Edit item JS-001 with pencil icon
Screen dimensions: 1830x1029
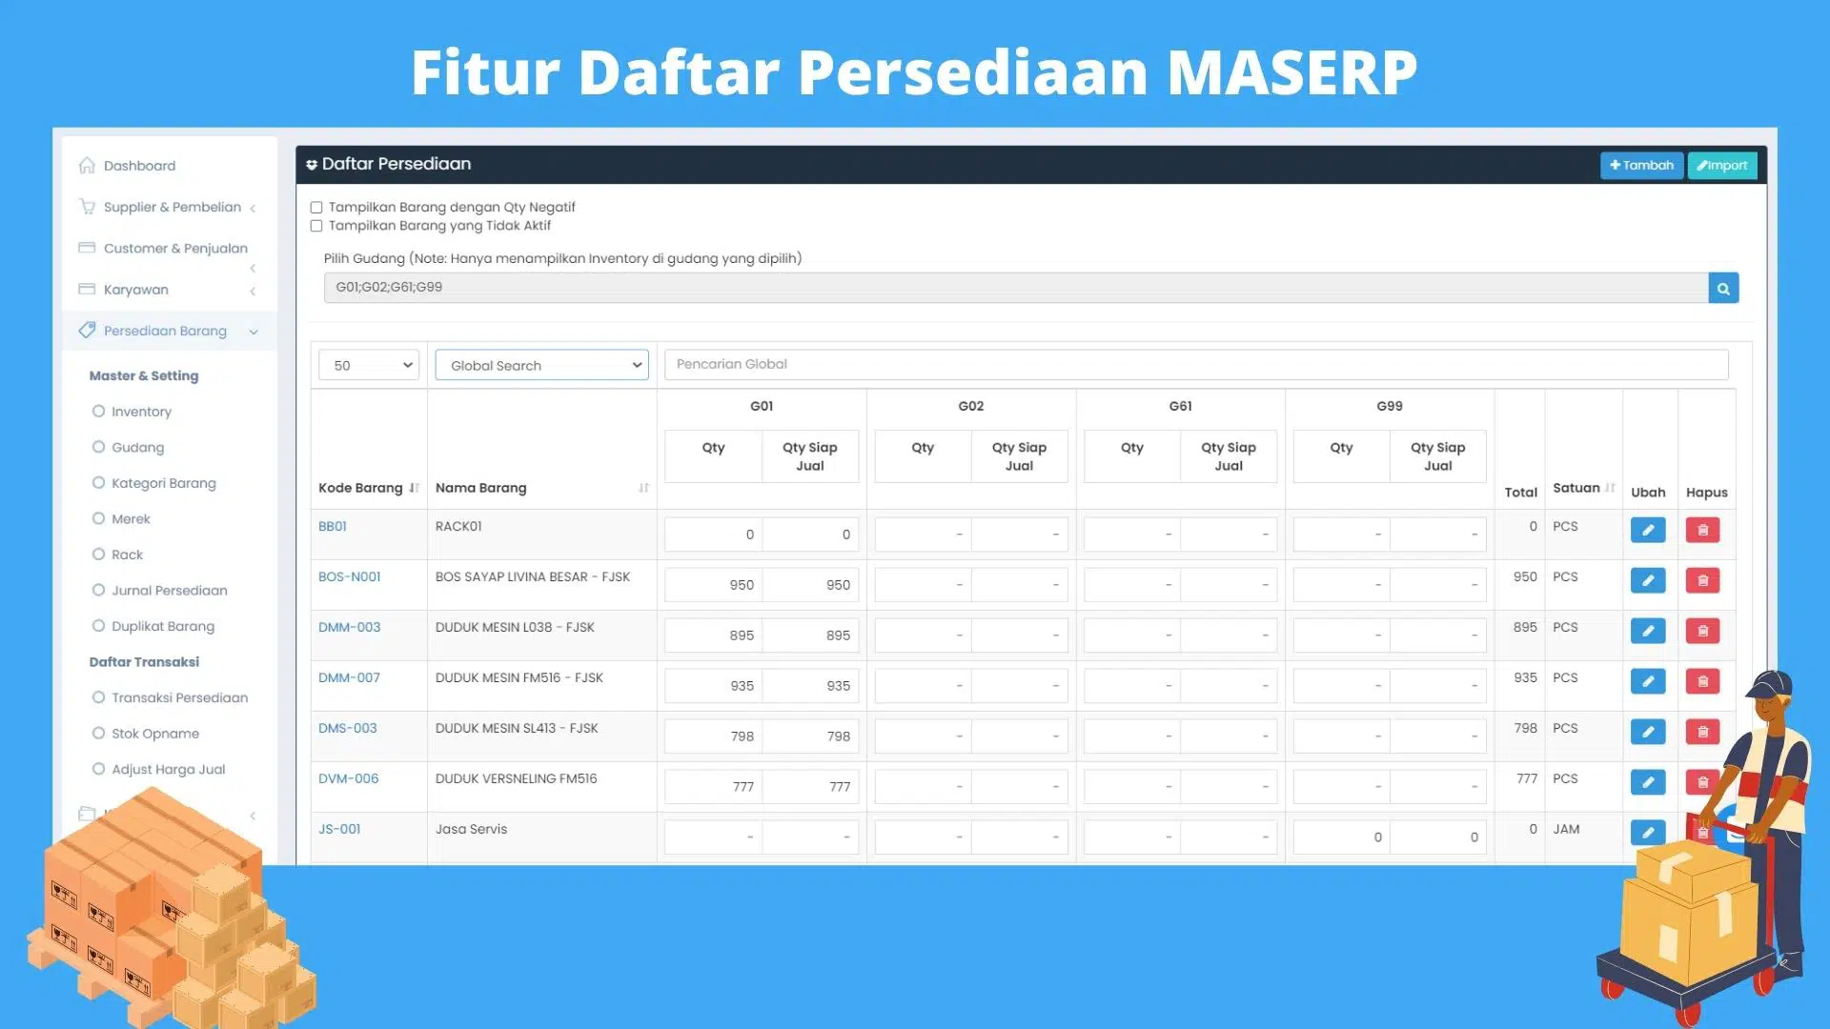point(1648,833)
